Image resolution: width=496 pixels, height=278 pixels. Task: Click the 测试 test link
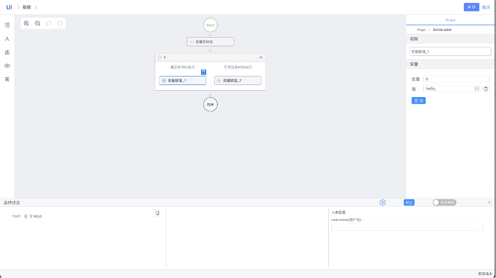[x=486, y=7]
